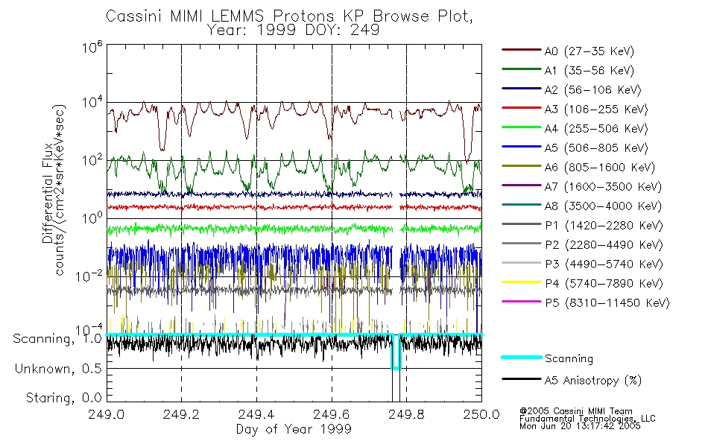Click the 249.4 x-axis tick label
Image resolution: width=708 pixels, height=447 pixels.
pyautogui.click(x=257, y=414)
